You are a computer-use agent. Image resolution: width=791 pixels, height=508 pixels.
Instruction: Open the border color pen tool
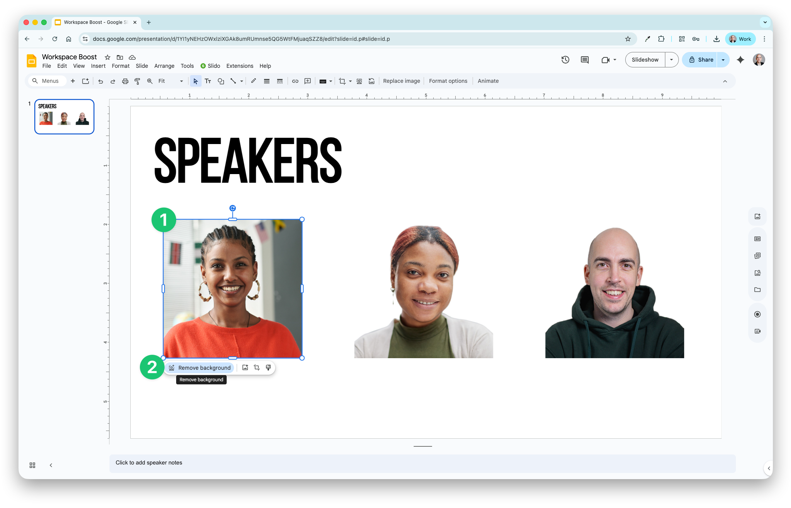click(x=253, y=81)
